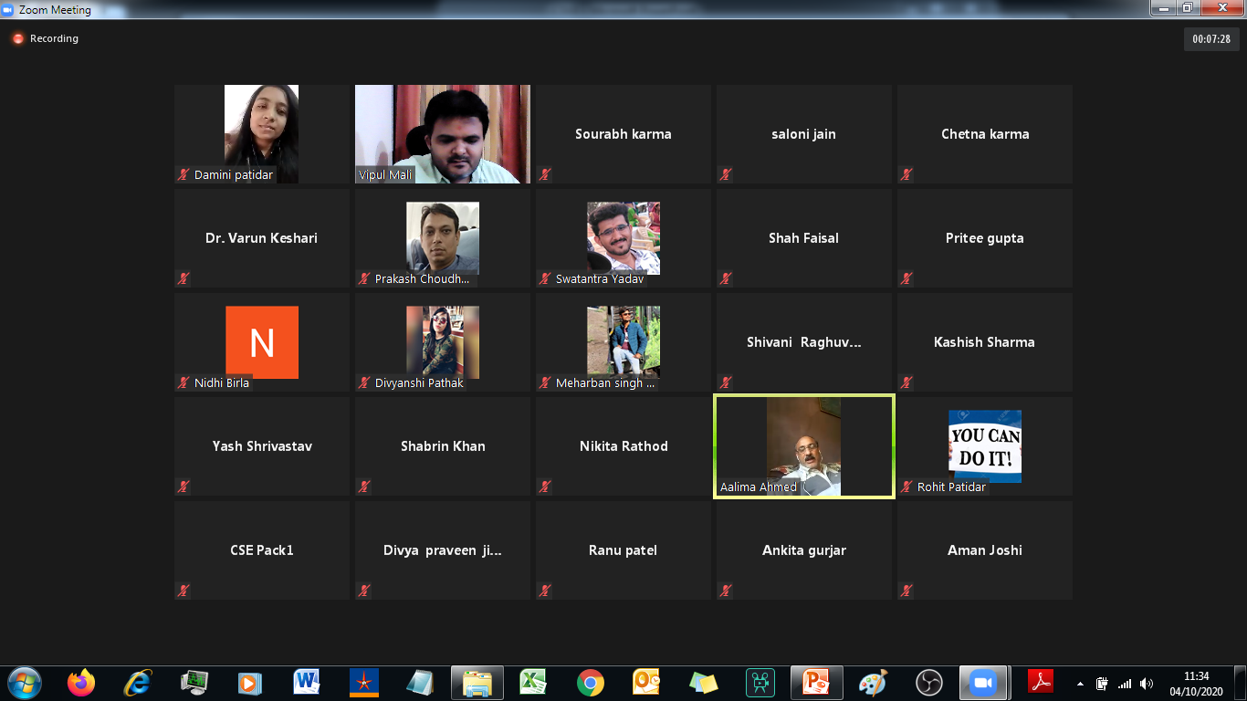Open OBS Studio from the taskbar
Viewport: 1247px width, 701px height.
(928, 683)
